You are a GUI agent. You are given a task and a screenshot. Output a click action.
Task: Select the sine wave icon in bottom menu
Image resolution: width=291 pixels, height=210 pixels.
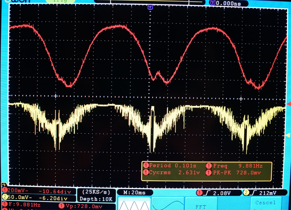[168, 204]
